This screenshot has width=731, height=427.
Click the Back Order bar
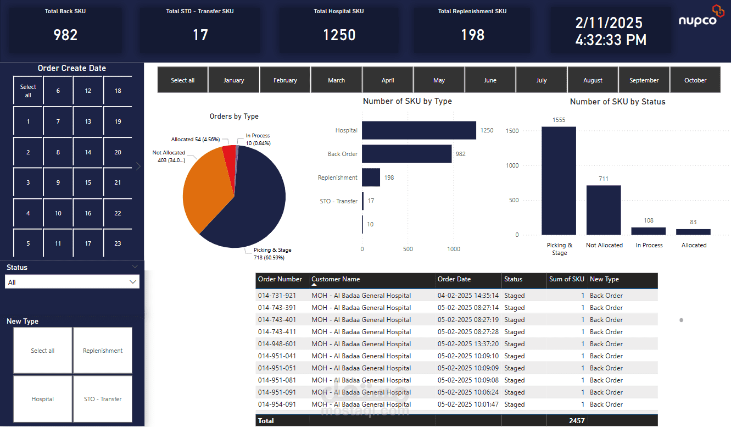coord(407,154)
